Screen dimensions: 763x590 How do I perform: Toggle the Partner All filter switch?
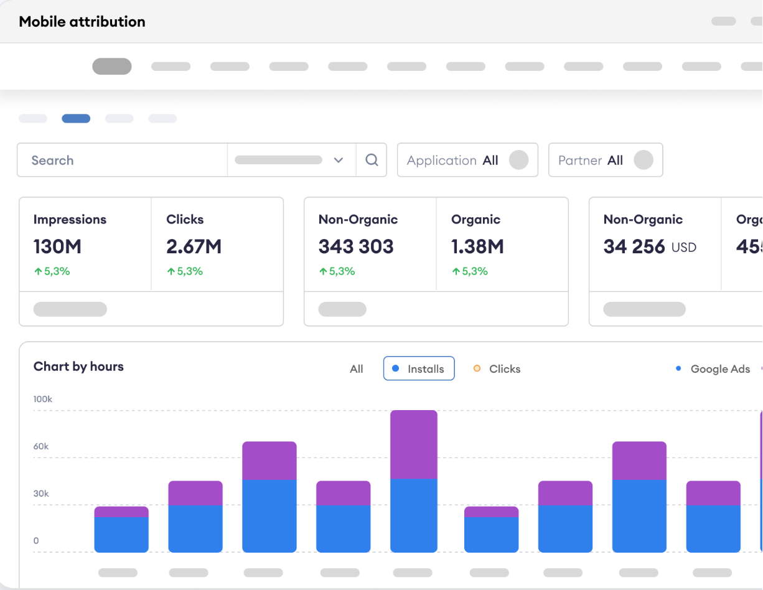click(x=644, y=160)
